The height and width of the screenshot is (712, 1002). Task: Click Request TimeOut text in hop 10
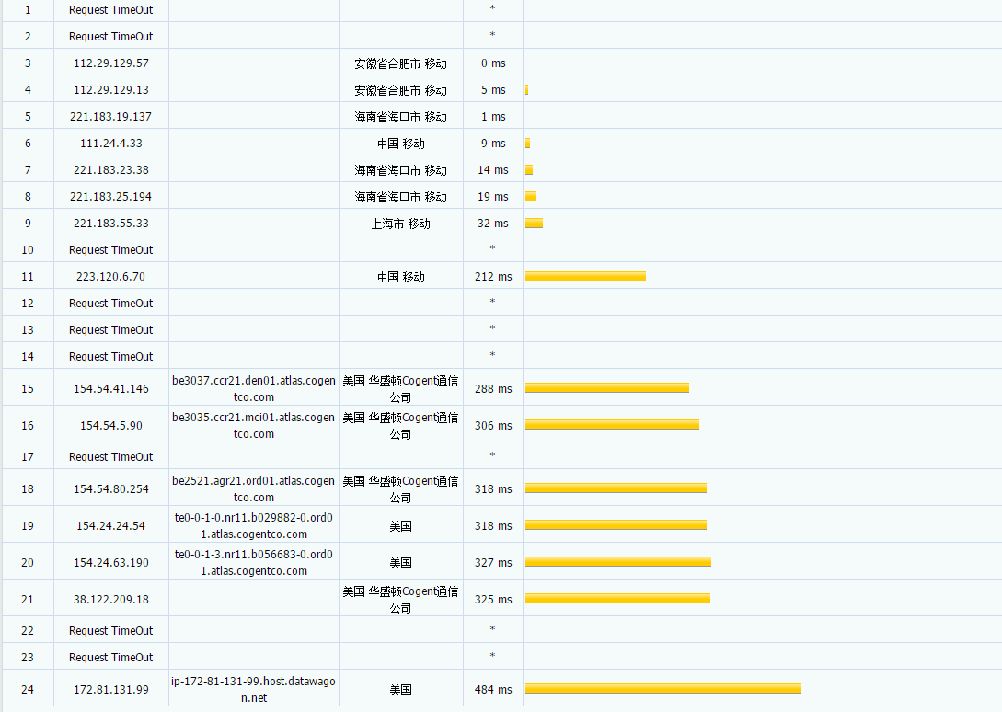coord(111,250)
